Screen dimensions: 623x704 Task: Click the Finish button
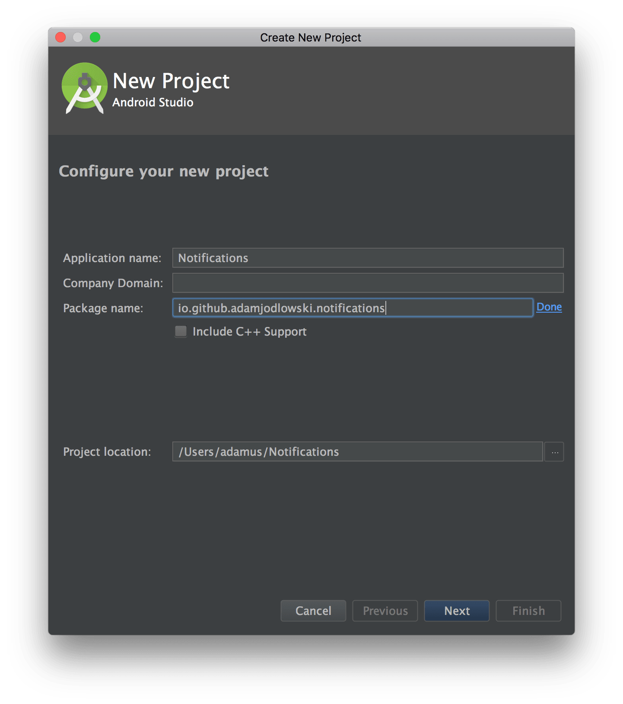(x=528, y=611)
